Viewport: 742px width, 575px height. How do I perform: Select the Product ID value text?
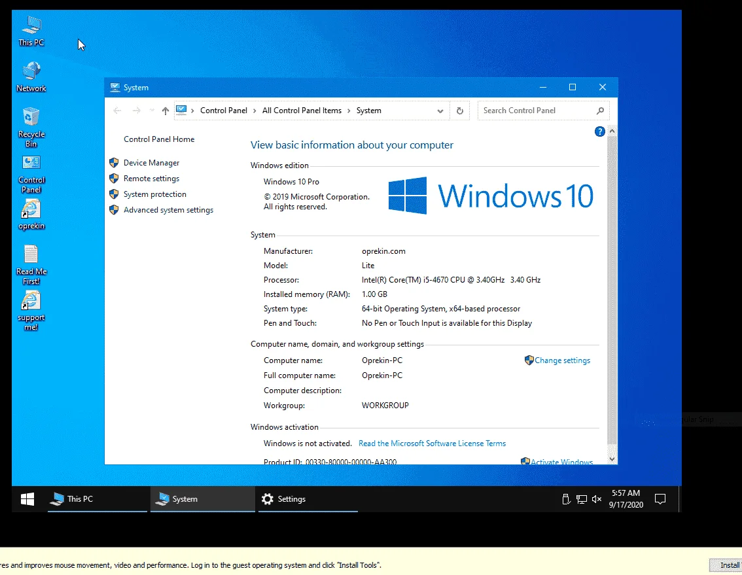(351, 461)
